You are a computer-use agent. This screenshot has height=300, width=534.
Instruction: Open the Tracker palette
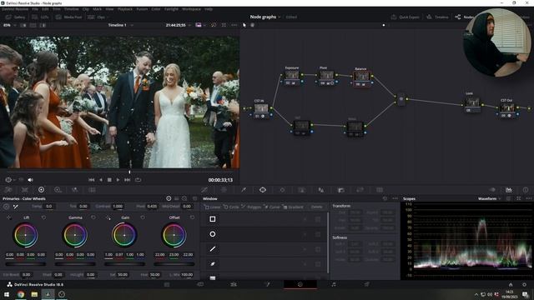click(282, 190)
